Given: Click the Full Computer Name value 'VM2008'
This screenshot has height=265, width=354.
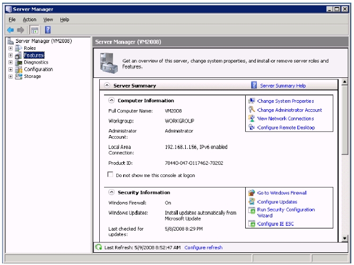Looking at the screenshot, I should pyautogui.click(x=173, y=111).
